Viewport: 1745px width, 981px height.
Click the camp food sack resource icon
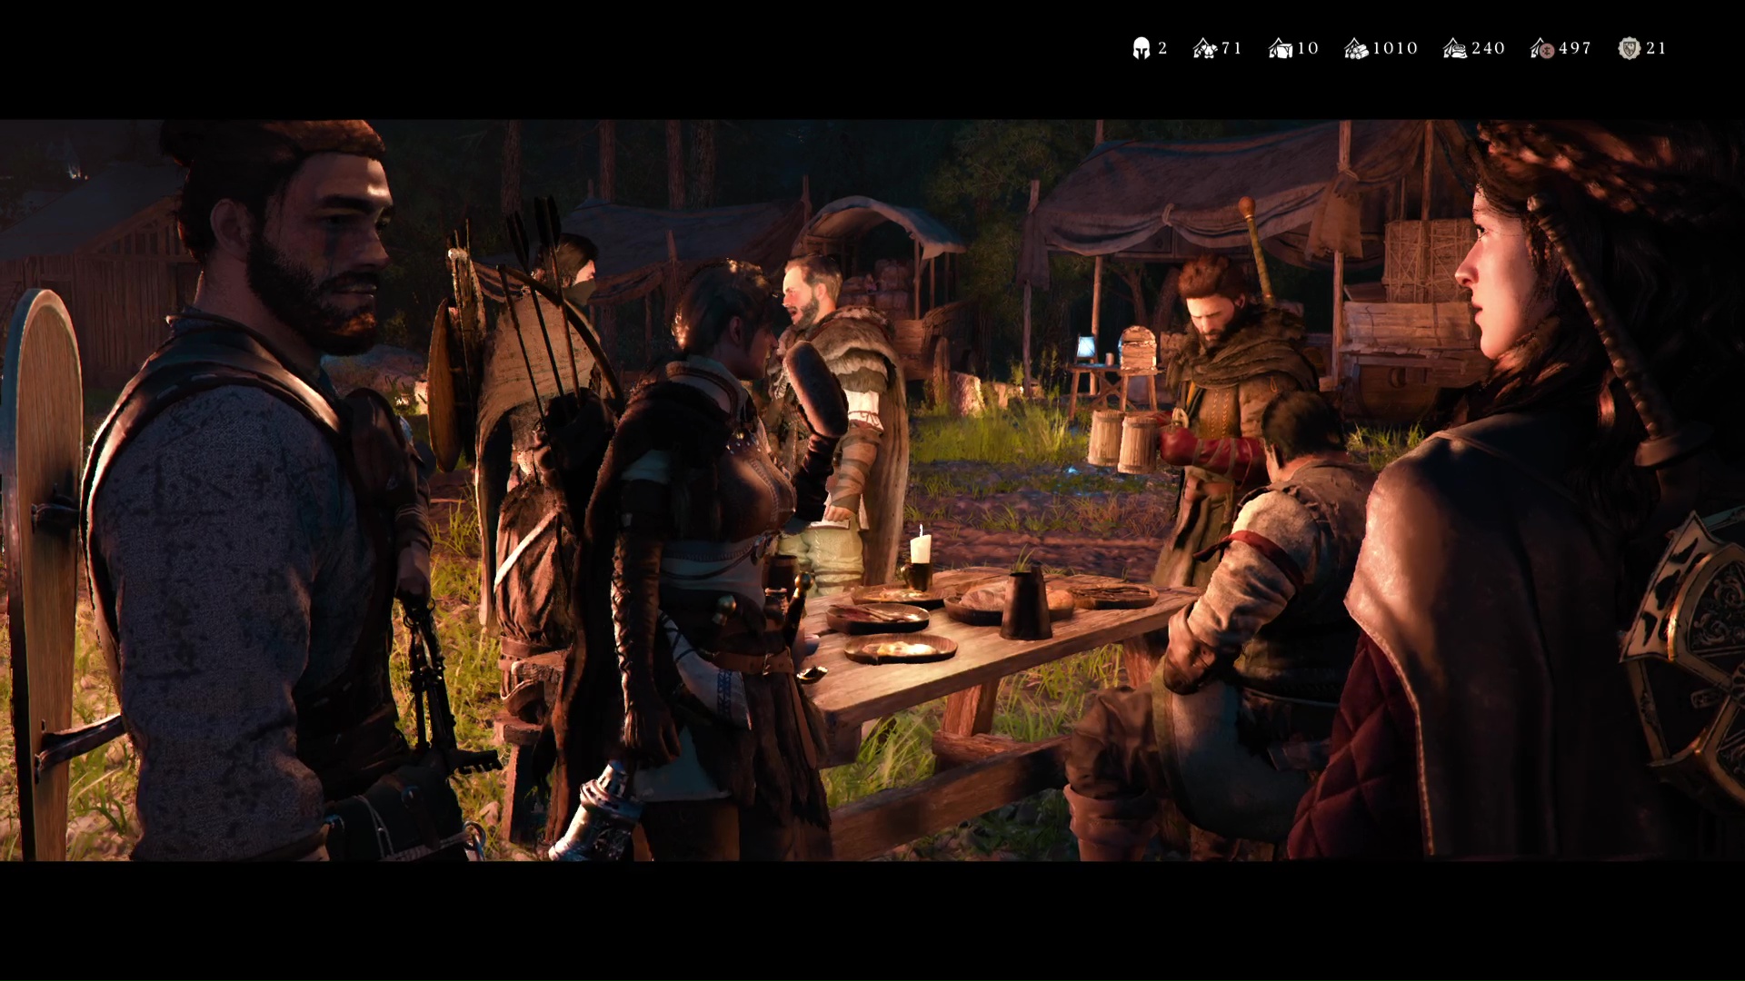(x=1455, y=48)
